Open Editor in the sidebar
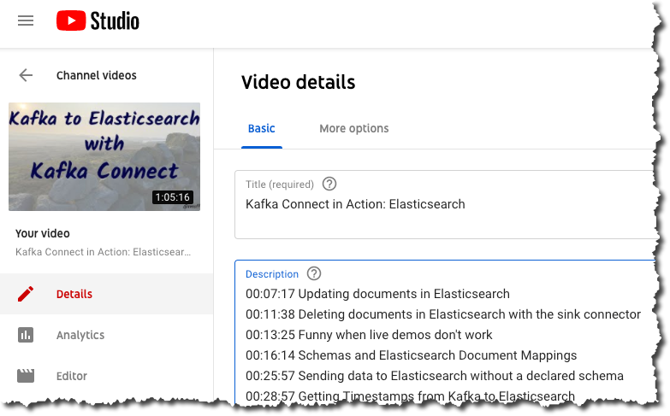 (x=72, y=376)
